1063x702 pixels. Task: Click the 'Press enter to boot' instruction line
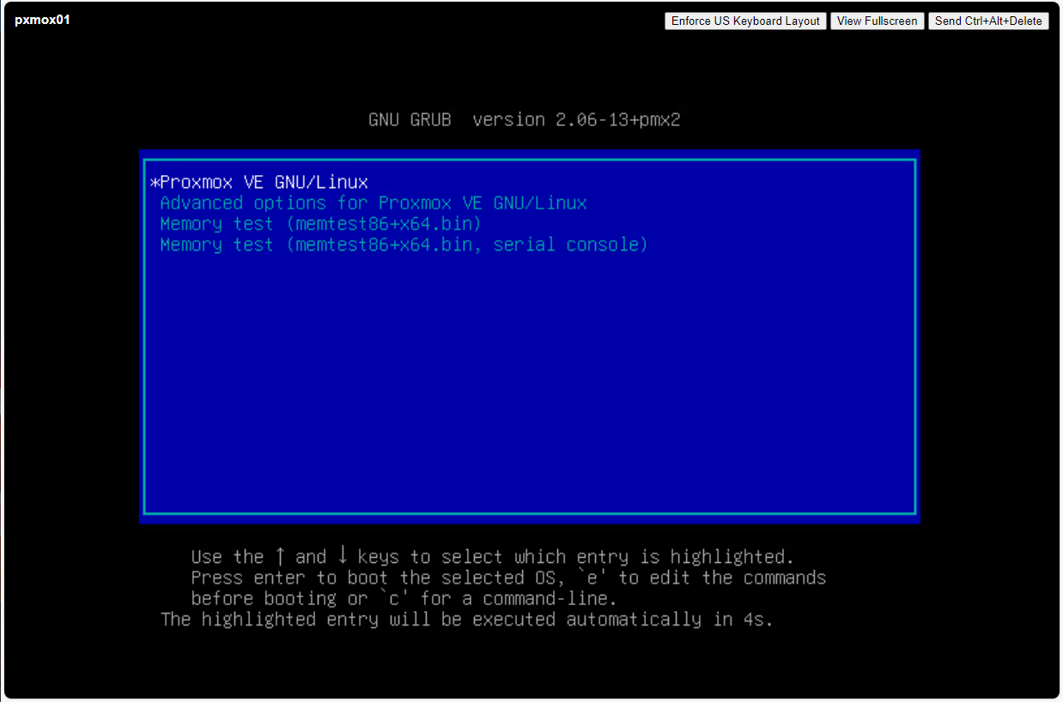pos(508,578)
